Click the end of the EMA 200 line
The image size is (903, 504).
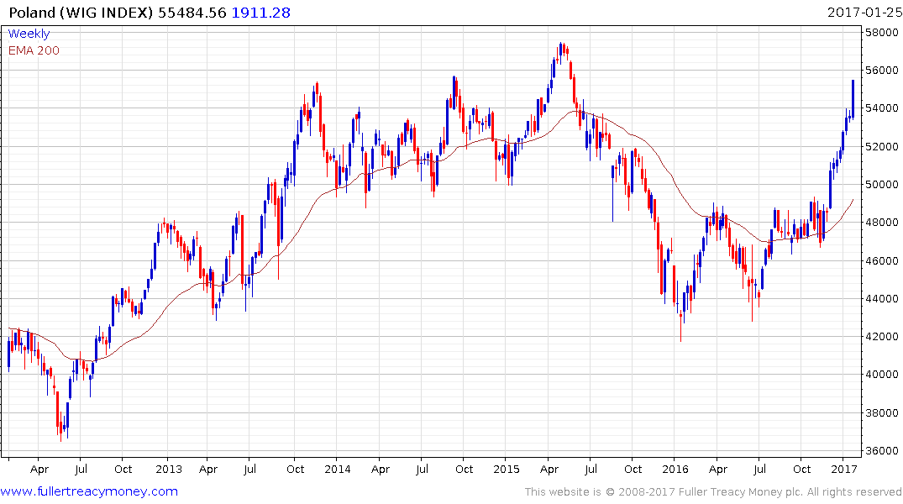853,200
